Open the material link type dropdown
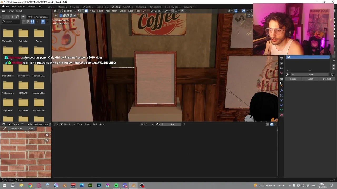Viewport: 337px width, 189px height. point(333,75)
